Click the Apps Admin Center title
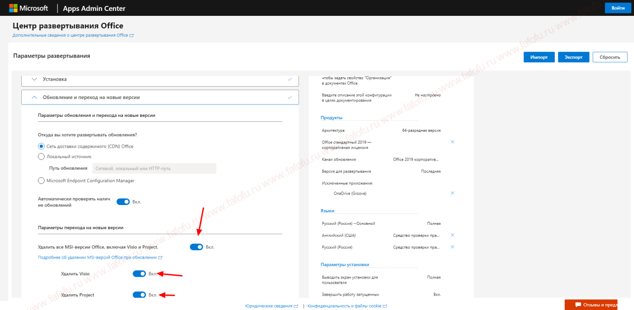The height and width of the screenshot is (310, 634). (94, 8)
